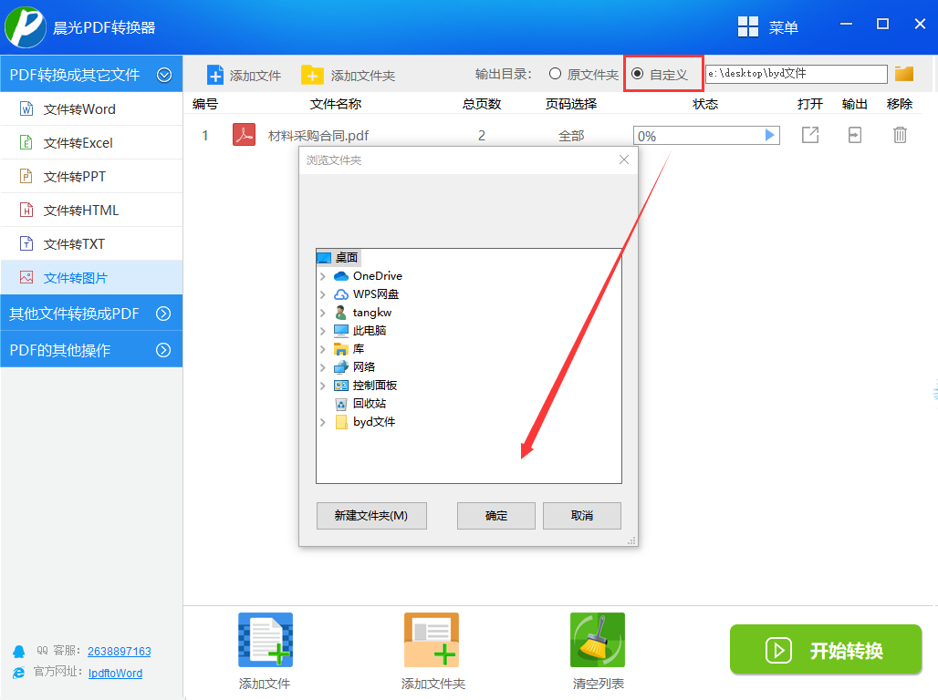The height and width of the screenshot is (700, 938).
Task: Remove the file with the trash icon
Action: 900,135
